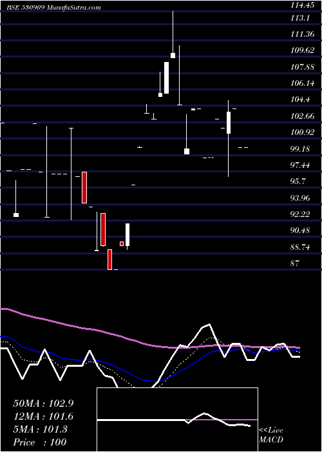Click the 87 price axis label

295,263
